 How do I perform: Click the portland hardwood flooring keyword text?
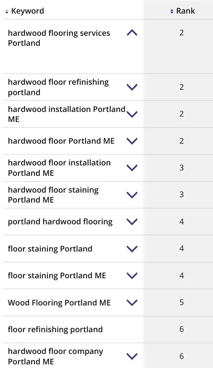(60, 222)
